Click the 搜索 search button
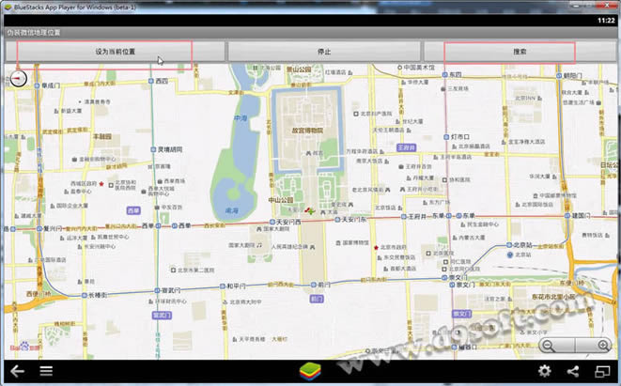The height and width of the screenshot is (386, 621). tap(520, 52)
